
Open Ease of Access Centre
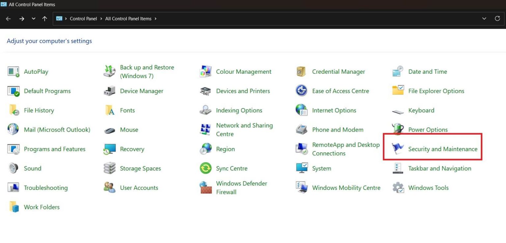click(x=340, y=91)
